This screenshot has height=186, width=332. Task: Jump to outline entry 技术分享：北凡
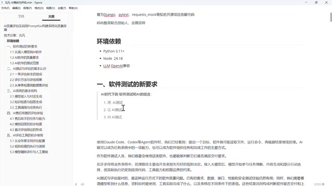point(15,35)
